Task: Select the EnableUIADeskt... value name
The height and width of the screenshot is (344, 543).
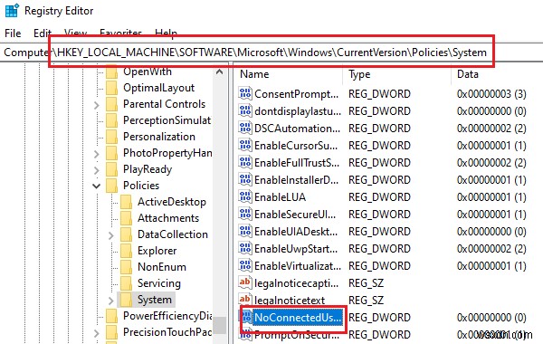Action: (296, 232)
